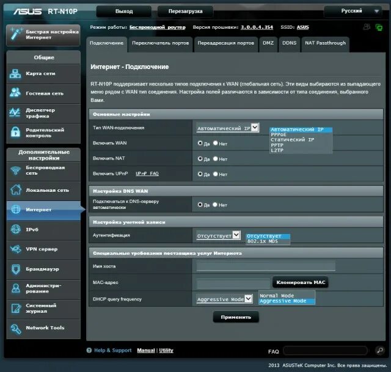Select Нет for Включить WAN
This screenshot has width=391, height=372.
(216, 143)
